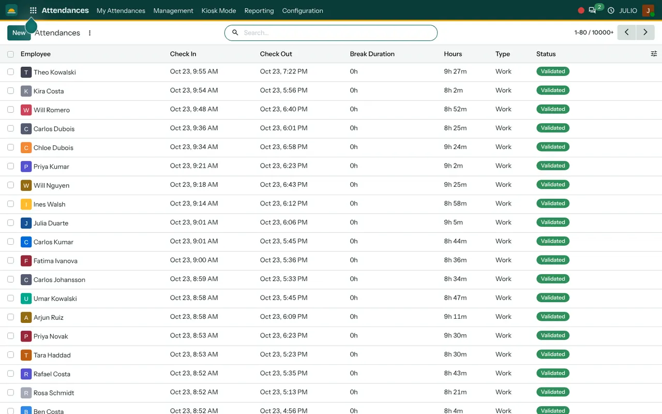Click Will Nguyen's avatar
The width and height of the screenshot is (662, 414).
pos(26,185)
